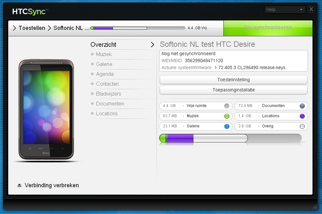Image resolution: width=322 pixels, height=214 pixels.
Task: Click the white Overig color dot
Action: tap(302, 126)
